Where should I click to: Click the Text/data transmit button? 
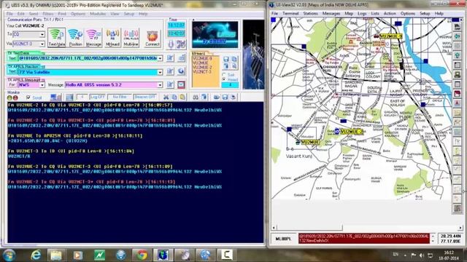point(57,37)
